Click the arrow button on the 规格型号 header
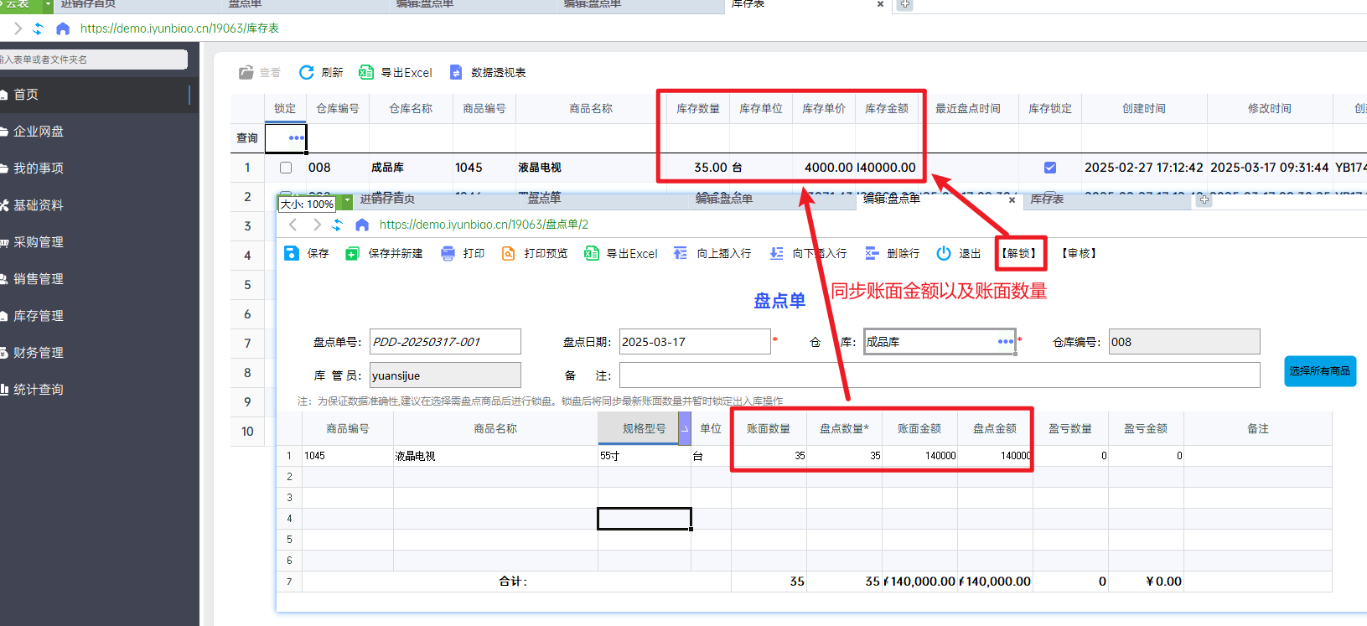 (685, 428)
